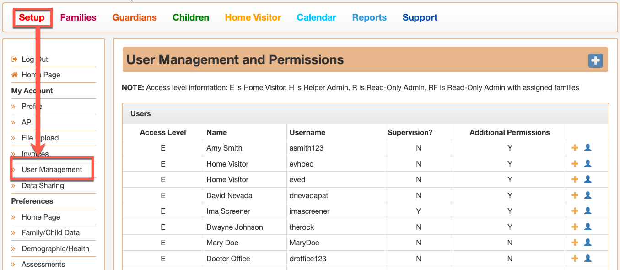Click the orange plus icon for Amy Smith
This screenshot has width=620, height=270.
pos(575,148)
